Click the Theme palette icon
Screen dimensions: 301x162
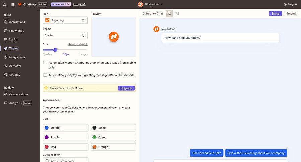6,48
